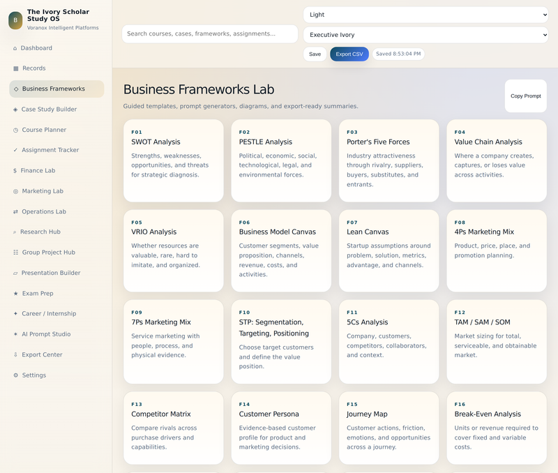This screenshot has width=558, height=473.
Task: Go to Records section
Action: click(x=56, y=68)
